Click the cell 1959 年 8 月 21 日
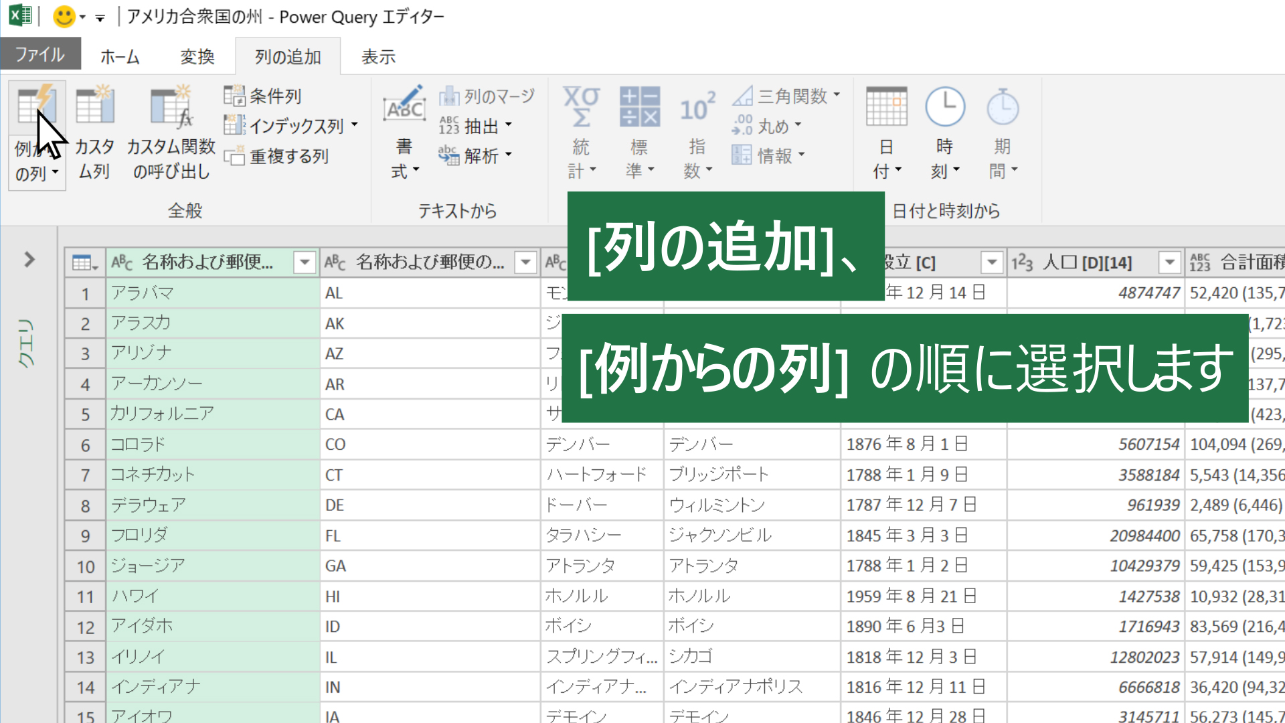Viewport: 1285px width, 723px height. (x=924, y=596)
